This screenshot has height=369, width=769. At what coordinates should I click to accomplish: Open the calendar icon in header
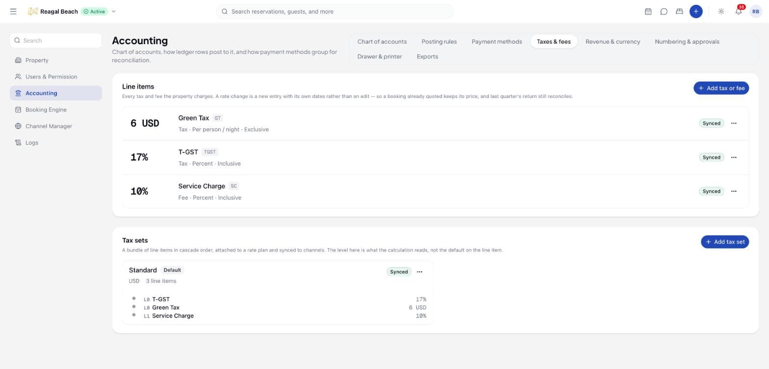648,11
